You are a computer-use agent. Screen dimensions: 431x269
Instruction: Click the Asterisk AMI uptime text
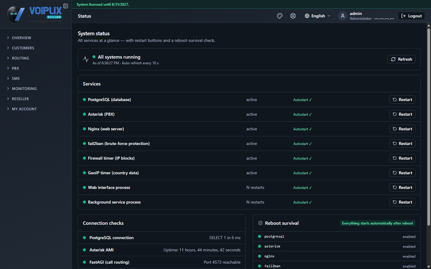click(202, 250)
